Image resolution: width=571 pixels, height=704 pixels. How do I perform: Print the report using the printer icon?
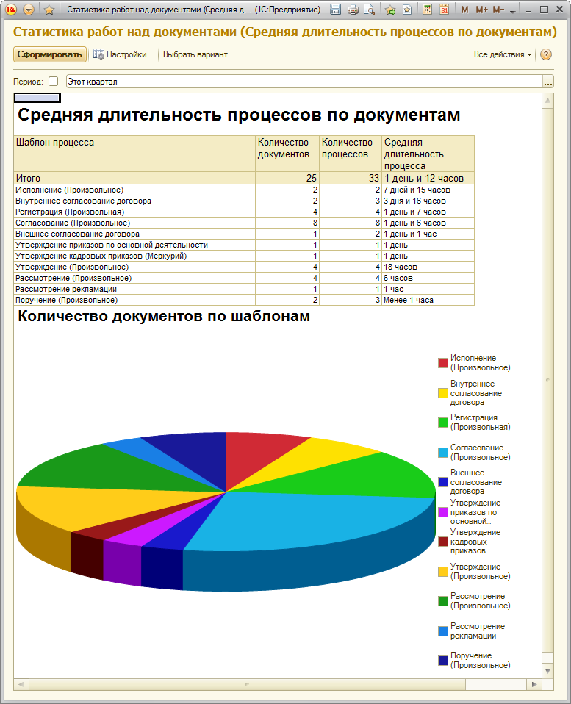point(353,10)
